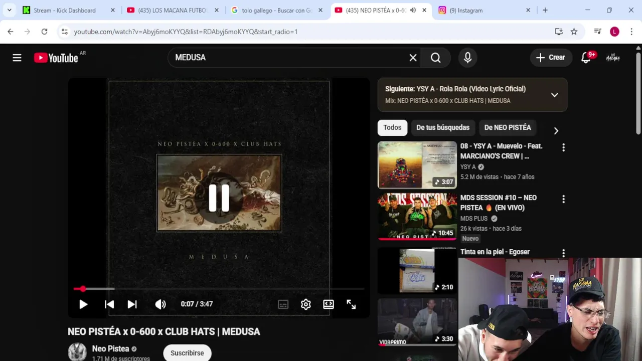The width and height of the screenshot is (642, 361).
Task: Click MDS SESSION #10 – NEO PISTEA title
Action: (499, 203)
